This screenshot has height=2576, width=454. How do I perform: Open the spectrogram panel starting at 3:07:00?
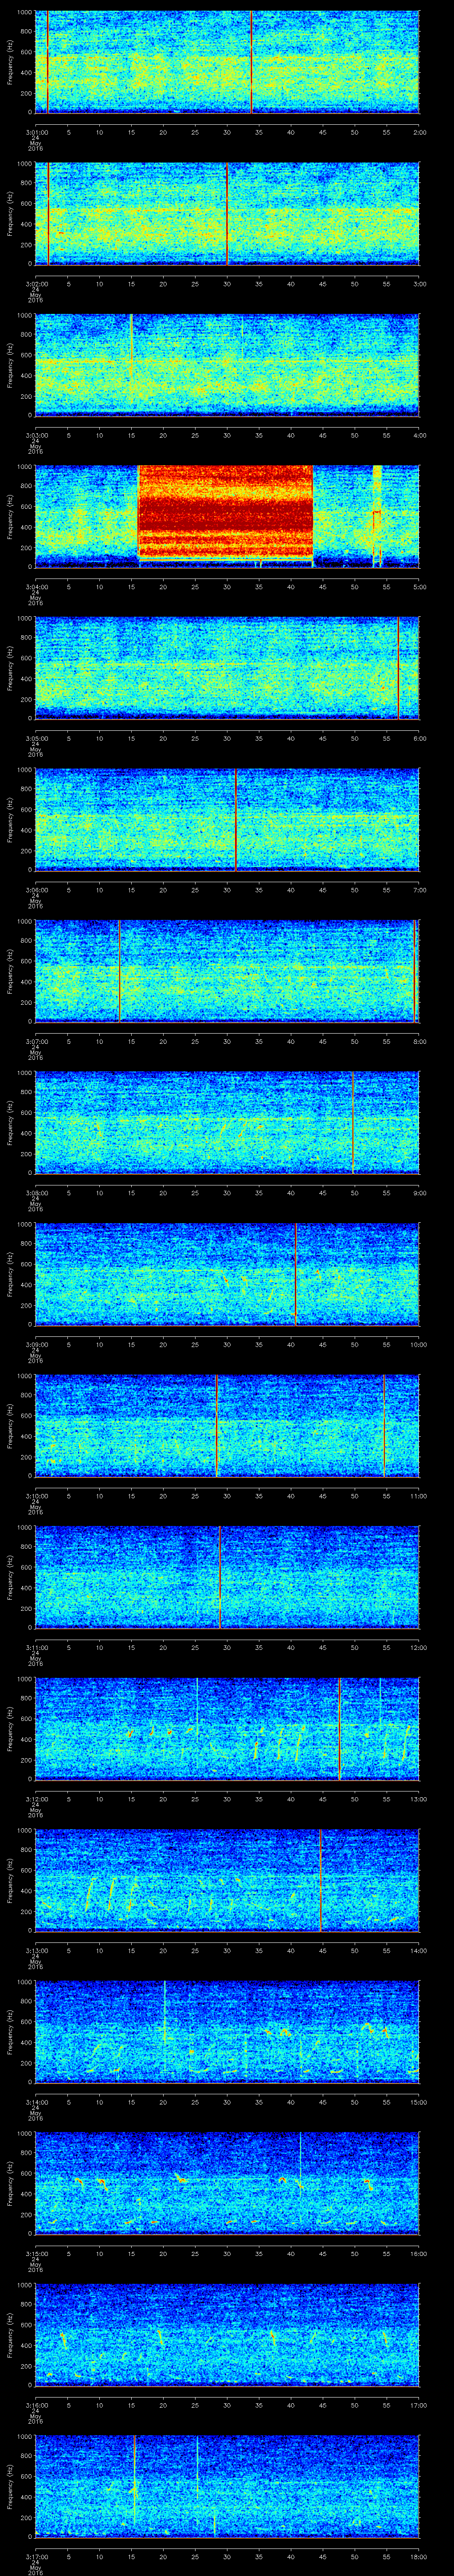tap(227, 971)
